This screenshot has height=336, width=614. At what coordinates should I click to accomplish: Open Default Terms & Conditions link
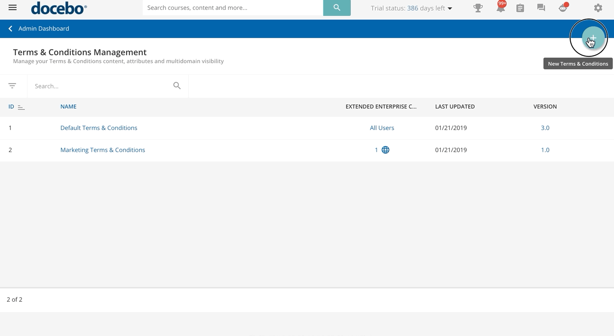click(x=99, y=128)
